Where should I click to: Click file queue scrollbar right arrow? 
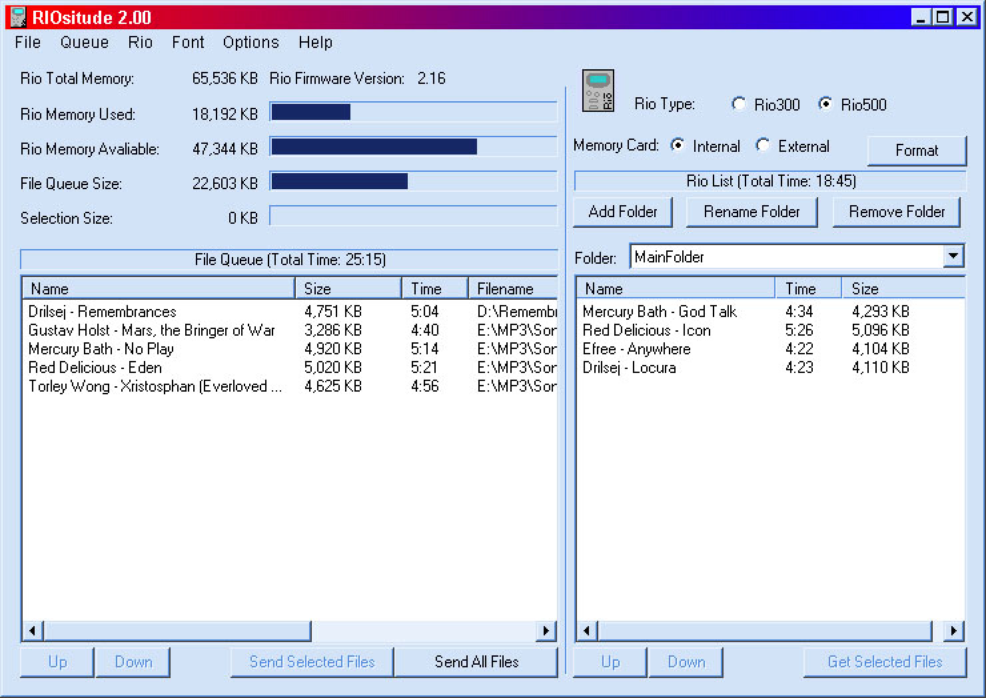[x=546, y=630]
